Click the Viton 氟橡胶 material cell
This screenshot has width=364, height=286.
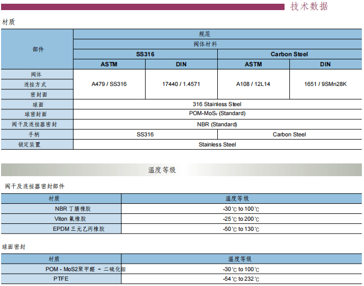click(61, 219)
